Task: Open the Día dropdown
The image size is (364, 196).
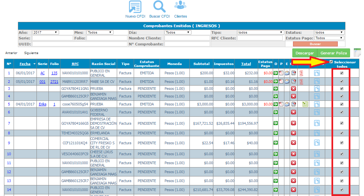Action: [178, 33]
